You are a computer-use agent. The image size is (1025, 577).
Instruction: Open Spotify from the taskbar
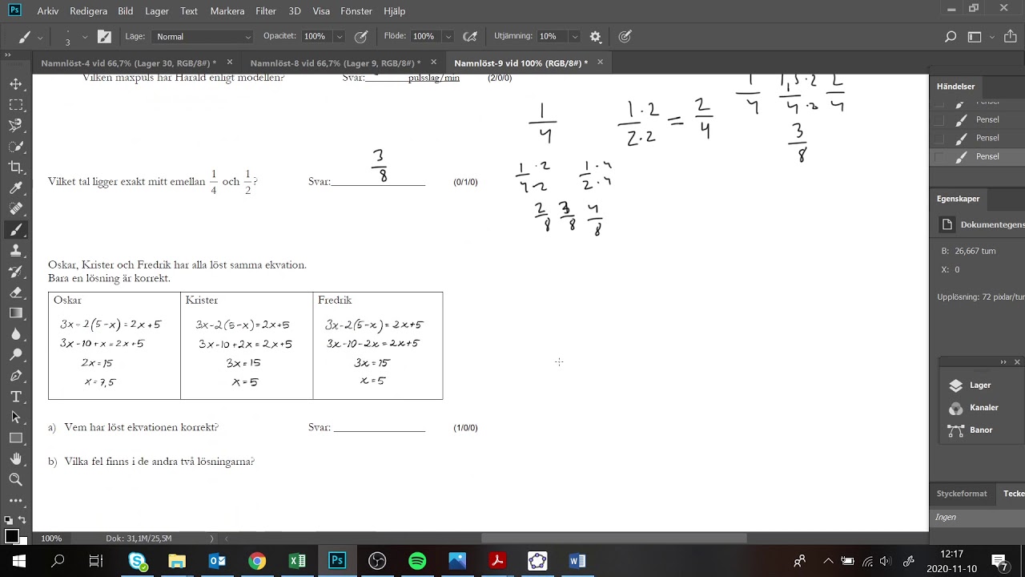pyautogui.click(x=417, y=561)
